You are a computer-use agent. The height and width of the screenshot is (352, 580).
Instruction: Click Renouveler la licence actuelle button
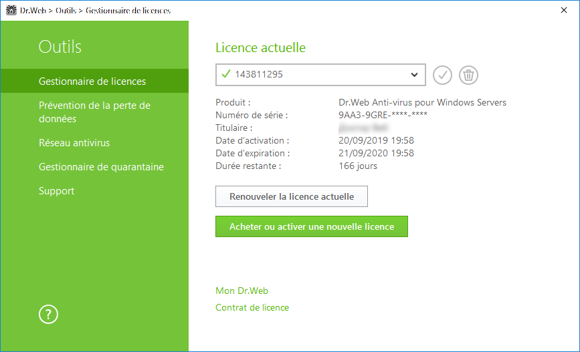[x=292, y=196]
